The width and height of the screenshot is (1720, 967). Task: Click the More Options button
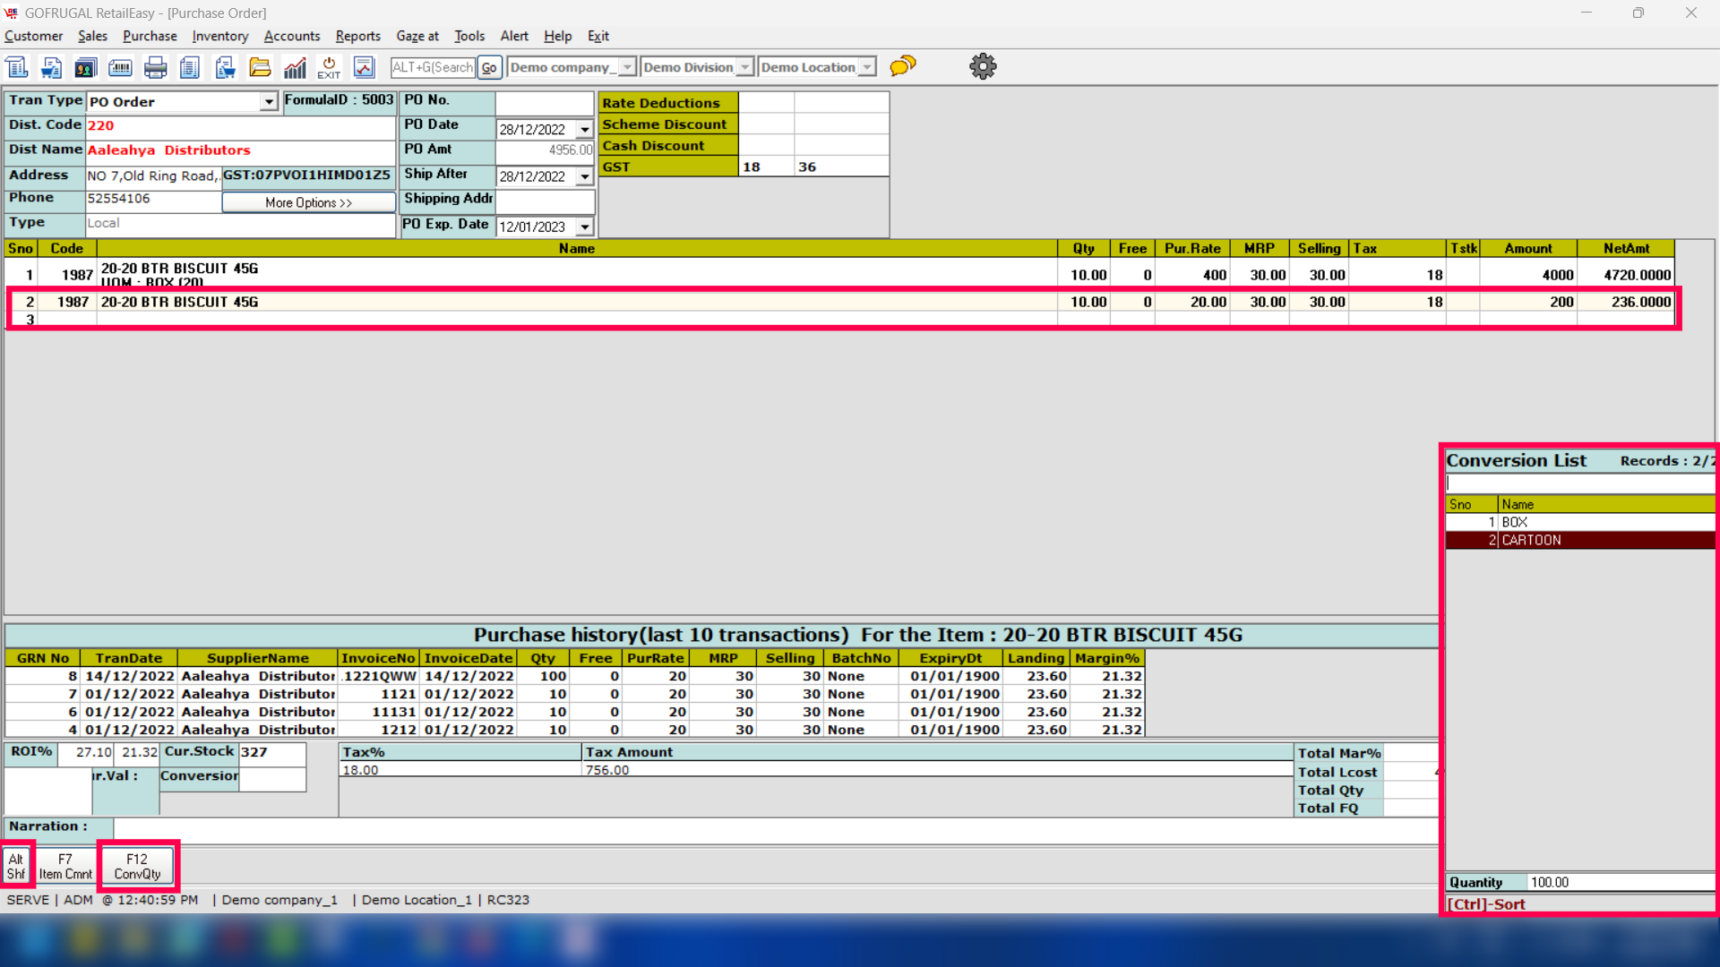tap(308, 202)
